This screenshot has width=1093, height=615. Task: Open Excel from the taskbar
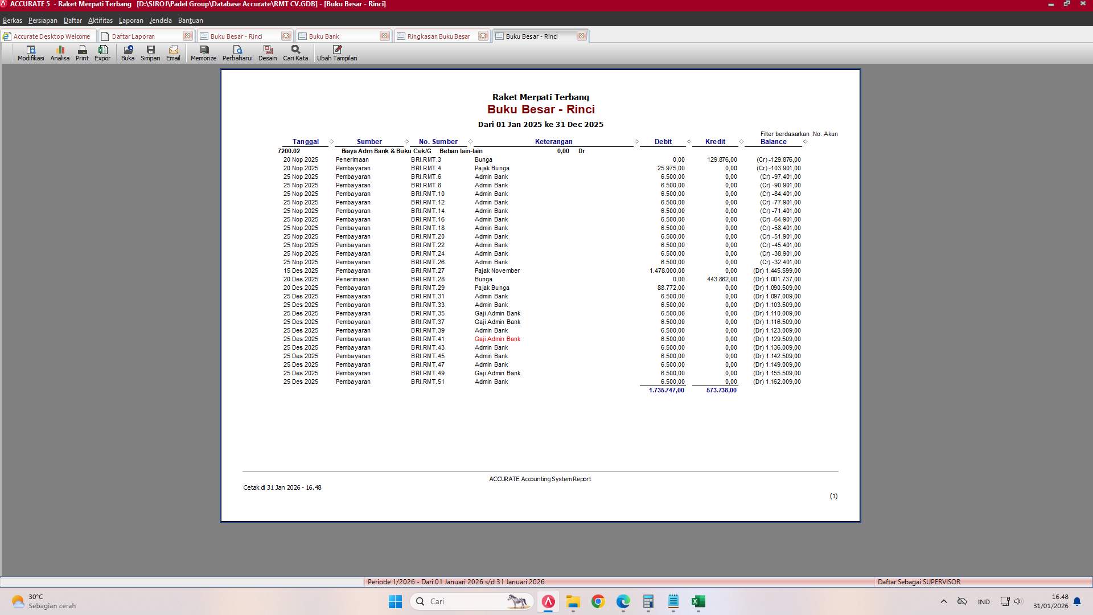[x=698, y=601]
